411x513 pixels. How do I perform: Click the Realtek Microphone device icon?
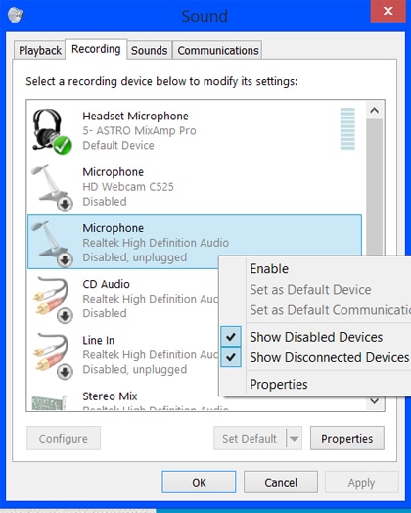(52, 244)
